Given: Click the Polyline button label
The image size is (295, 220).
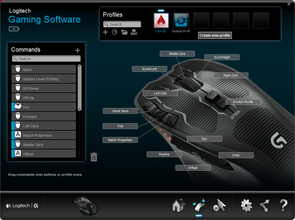Looking at the screenshot, I should click(x=164, y=154).
